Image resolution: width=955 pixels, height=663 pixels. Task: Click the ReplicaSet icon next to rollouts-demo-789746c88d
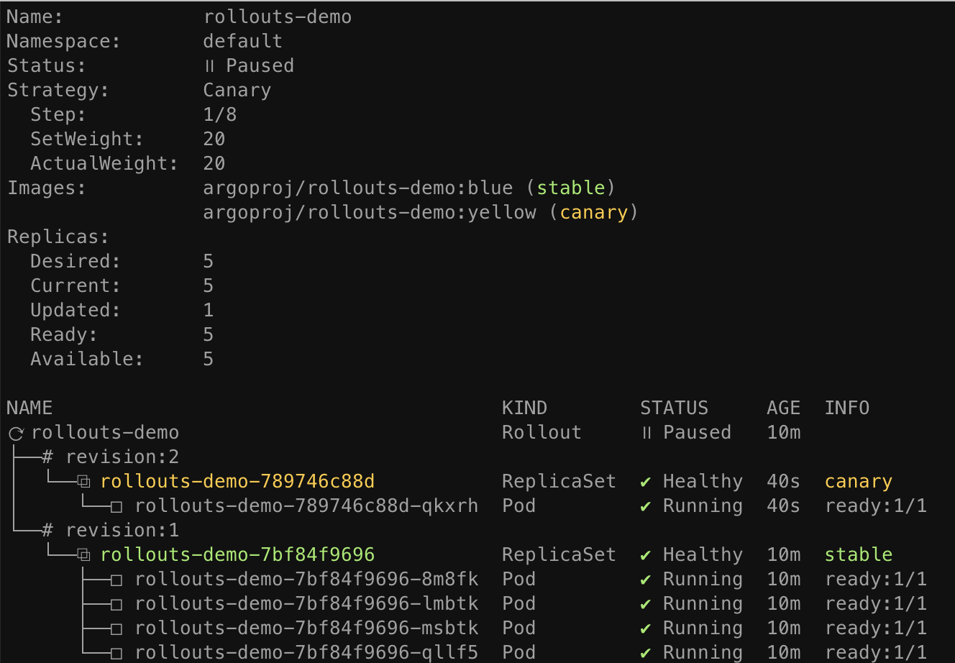[x=84, y=482]
